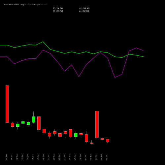Viewport: 165px width, 165px height.
Task: Click the 27 Jan date label
Action: click(64, 157)
